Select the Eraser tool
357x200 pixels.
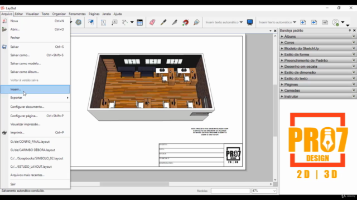[x=152, y=22]
